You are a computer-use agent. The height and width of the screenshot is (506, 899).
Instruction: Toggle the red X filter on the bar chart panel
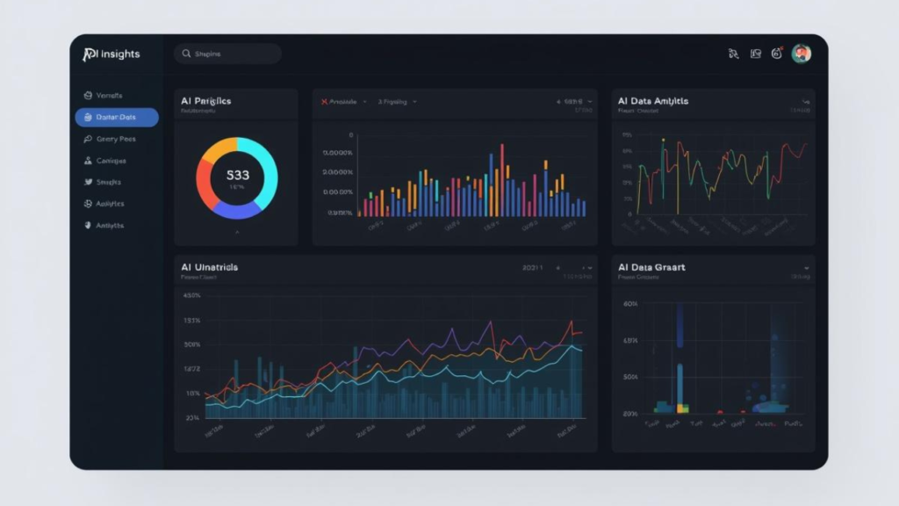coord(324,101)
